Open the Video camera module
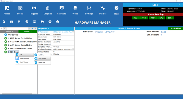The width and height of the screenshot is (183, 99). tap(75, 10)
